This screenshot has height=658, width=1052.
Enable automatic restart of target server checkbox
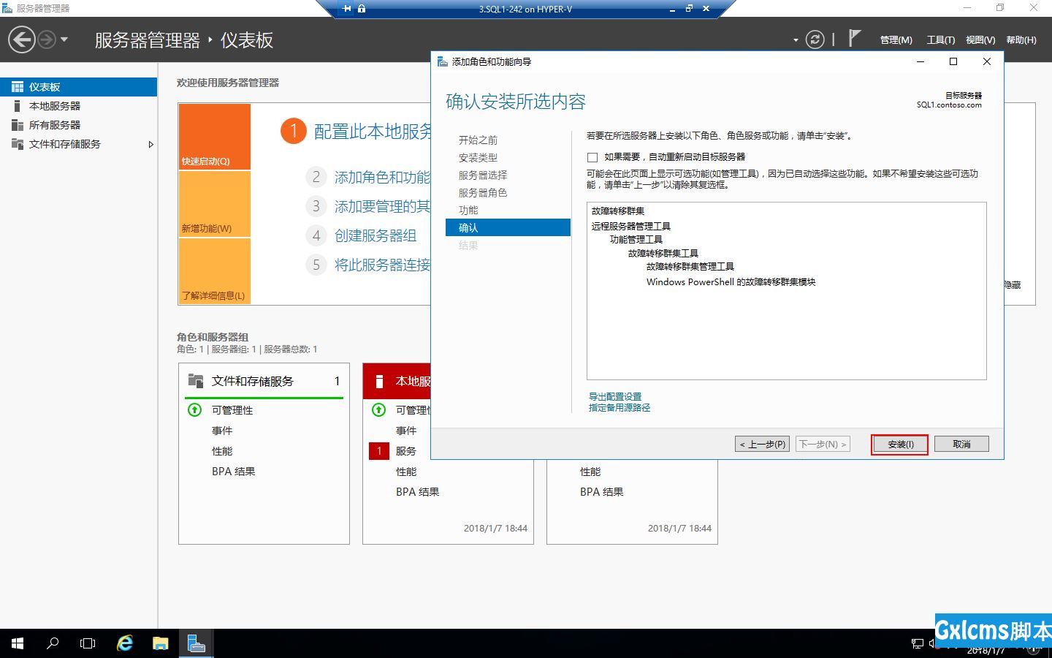(592, 157)
